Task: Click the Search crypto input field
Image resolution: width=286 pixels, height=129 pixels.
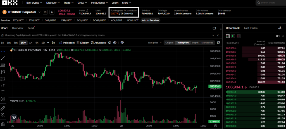Action: (x=271, y=3)
